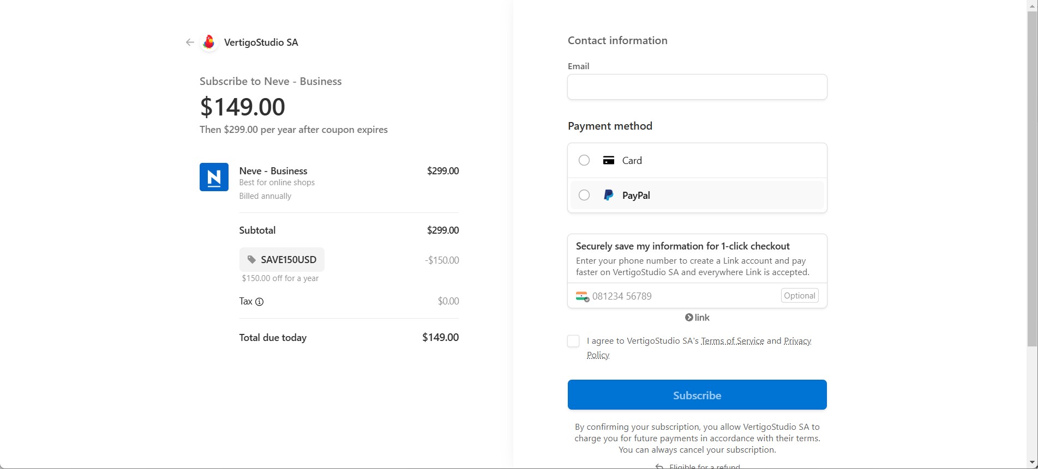This screenshot has width=1038, height=469.
Task: Click the scroll down arrow at bottom
Action: (x=1032, y=463)
